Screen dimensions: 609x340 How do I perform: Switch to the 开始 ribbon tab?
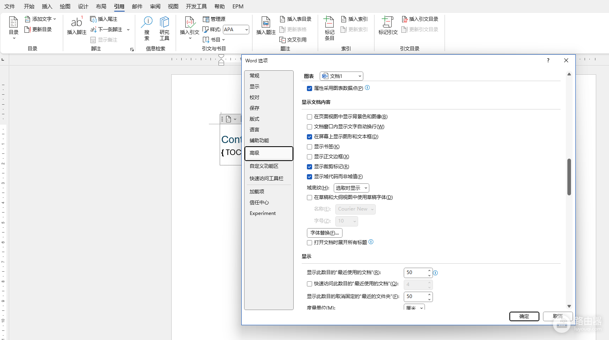(x=29, y=6)
